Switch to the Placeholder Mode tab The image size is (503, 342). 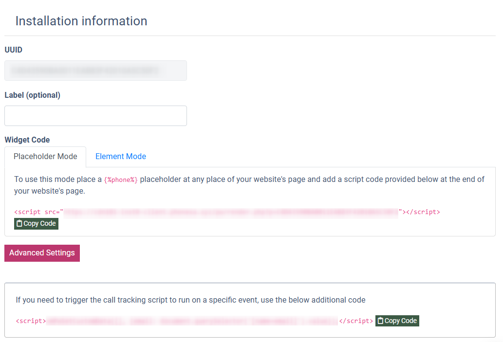point(45,157)
